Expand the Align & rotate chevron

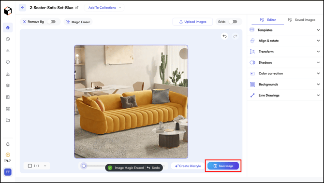click(x=318, y=41)
